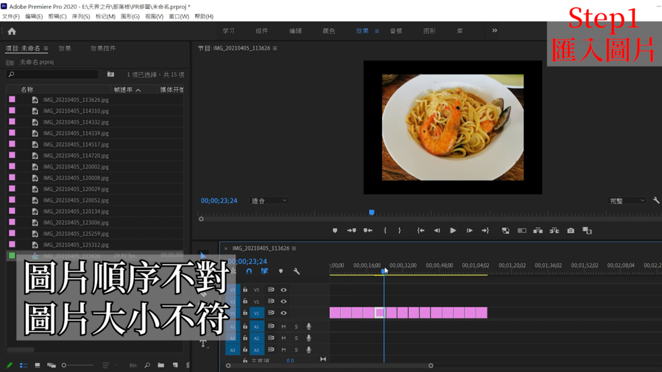This screenshot has height=372, width=662.
Task: Add marker in timeline header
Action: [x=281, y=271]
